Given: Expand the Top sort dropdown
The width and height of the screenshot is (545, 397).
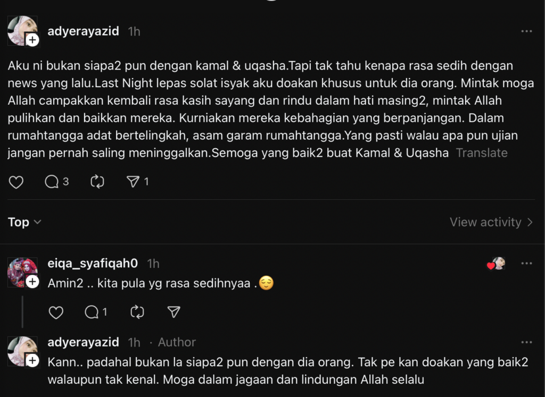Looking at the screenshot, I should click(24, 222).
